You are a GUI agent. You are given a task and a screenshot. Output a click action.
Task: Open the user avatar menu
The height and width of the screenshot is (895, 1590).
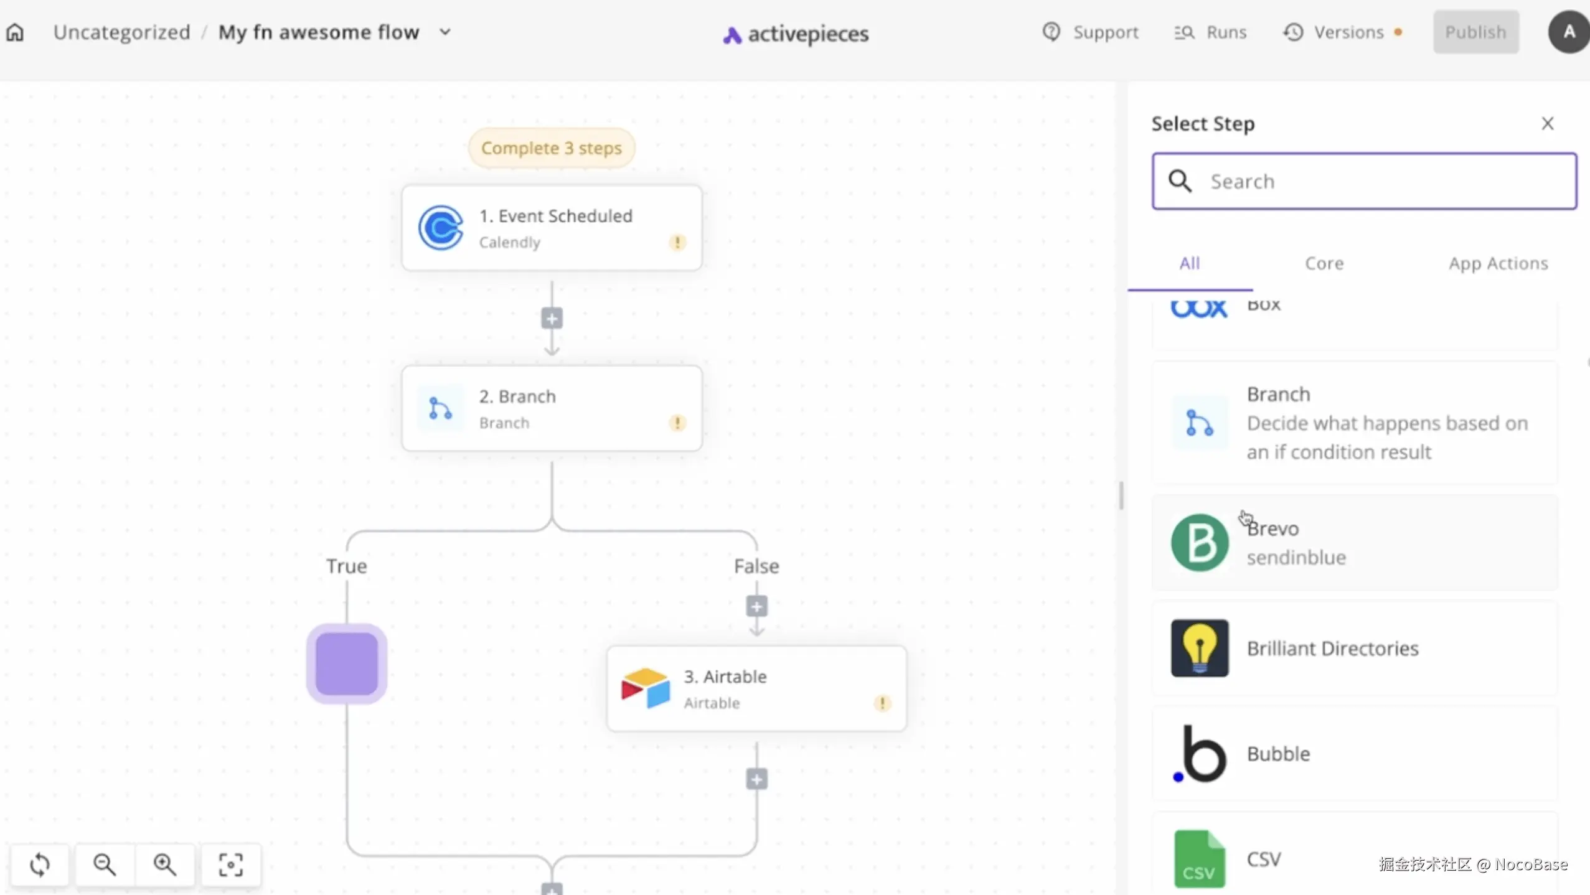click(1569, 32)
